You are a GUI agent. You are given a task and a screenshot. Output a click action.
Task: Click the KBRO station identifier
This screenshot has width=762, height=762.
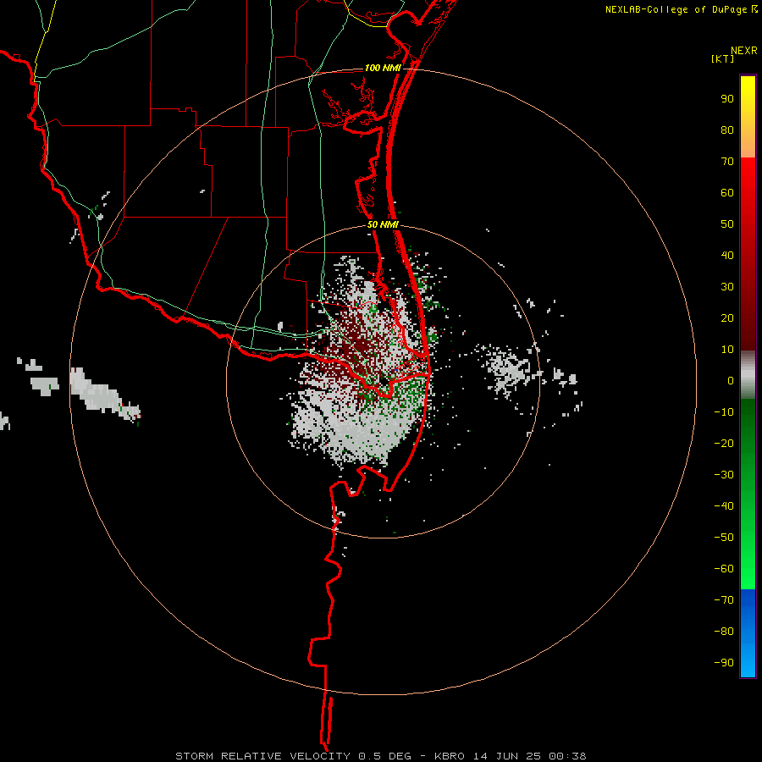tap(450, 756)
